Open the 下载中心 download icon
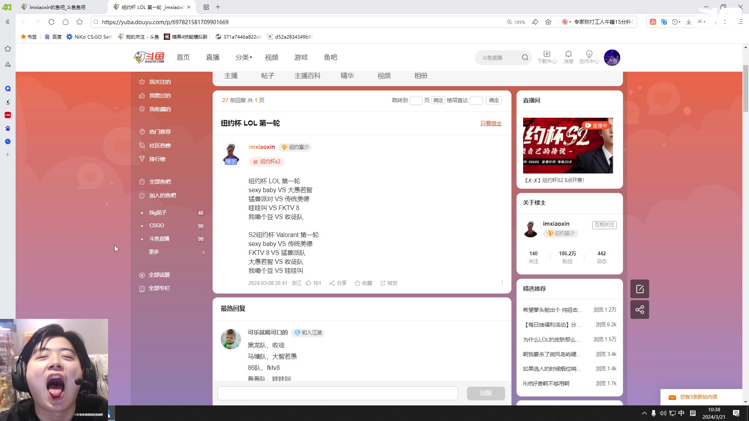 pos(547,57)
